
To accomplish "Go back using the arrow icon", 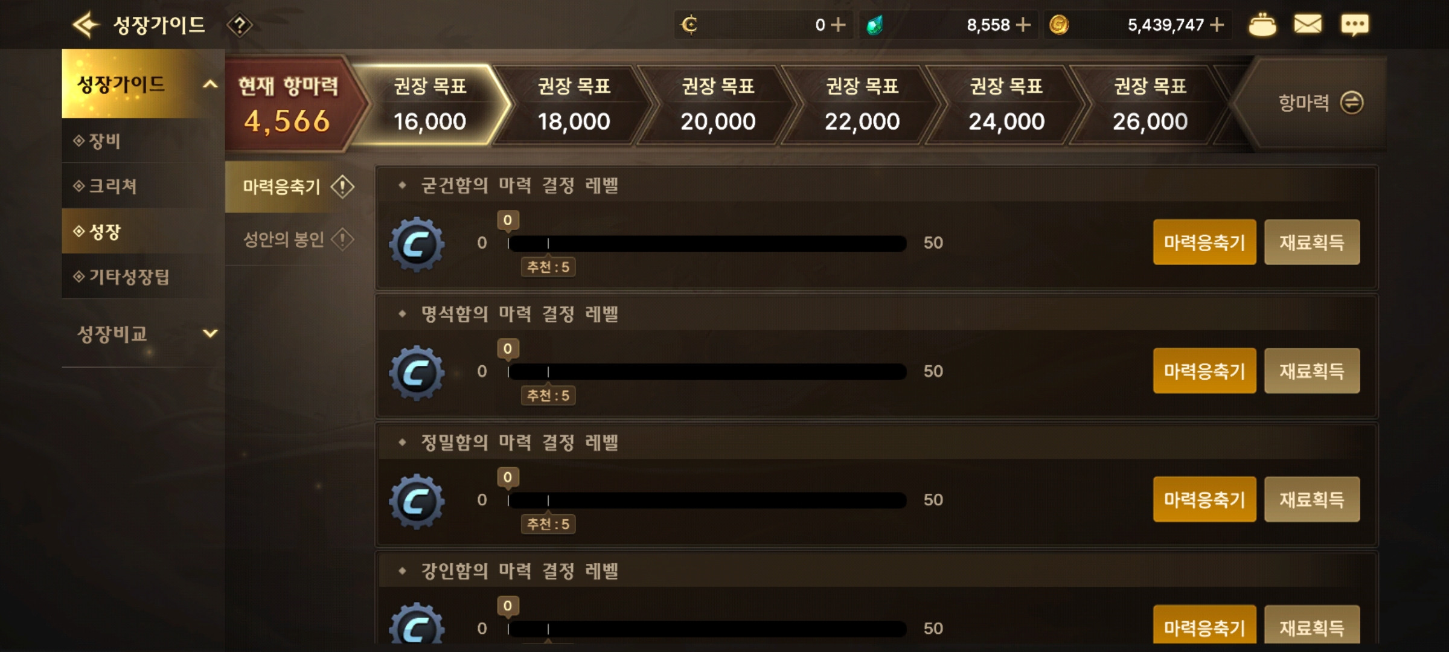I will coord(85,25).
